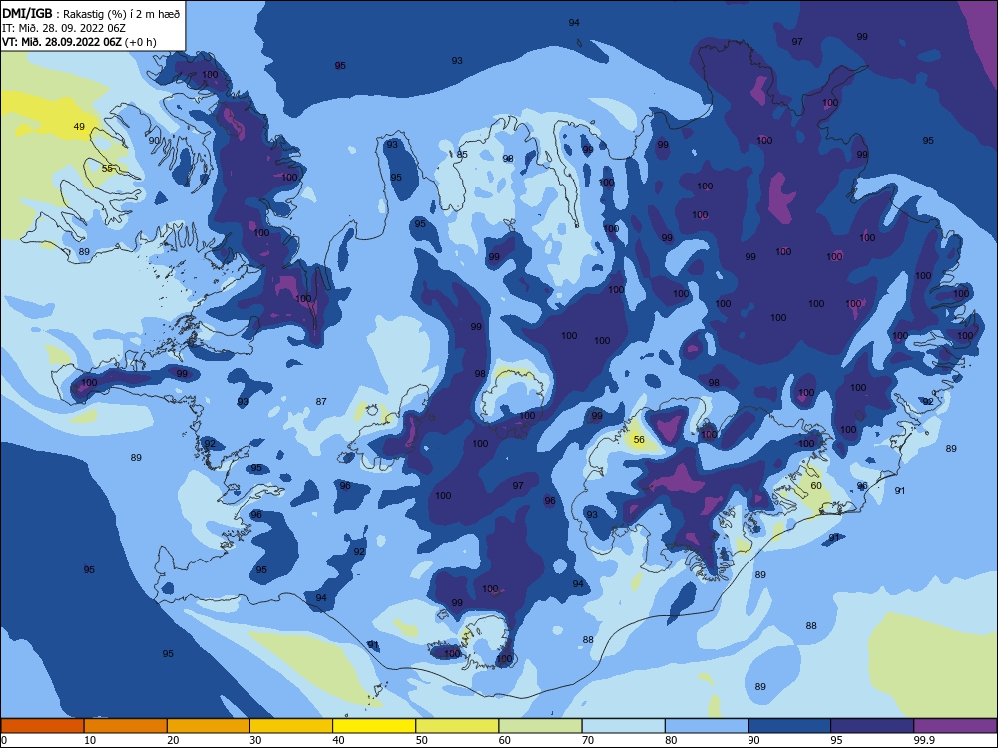Click the '85' humidity value on the map
Viewport: 998px width, 748px height.
pyautogui.click(x=462, y=154)
